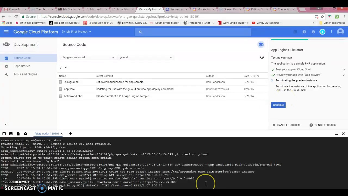Click the 'Terminating the preview instance' step
The width and height of the screenshot is (348, 196).
[x=296, y=80]
